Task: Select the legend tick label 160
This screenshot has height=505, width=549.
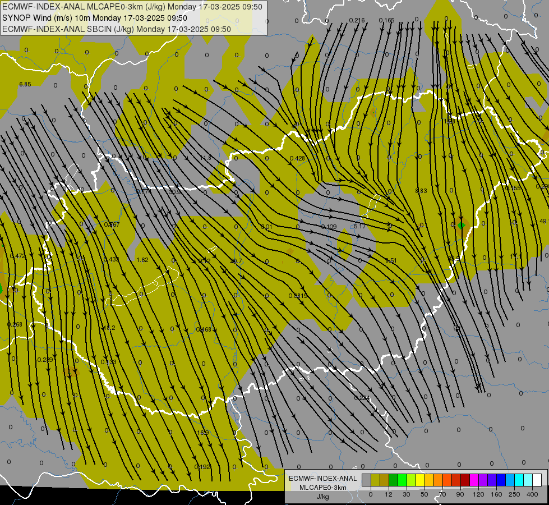Action: click(x=496, y=494)
